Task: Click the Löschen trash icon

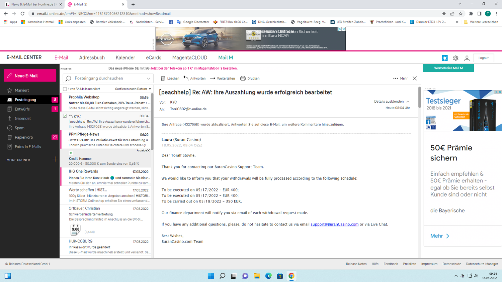Action: pyautogui.click(x=163, y=79)
